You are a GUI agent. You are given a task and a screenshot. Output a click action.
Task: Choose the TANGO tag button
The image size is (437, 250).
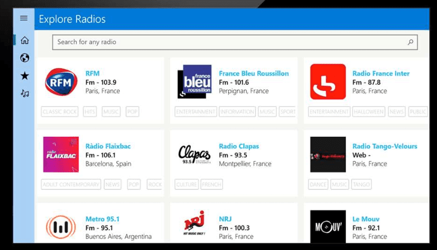click(361, 184)
